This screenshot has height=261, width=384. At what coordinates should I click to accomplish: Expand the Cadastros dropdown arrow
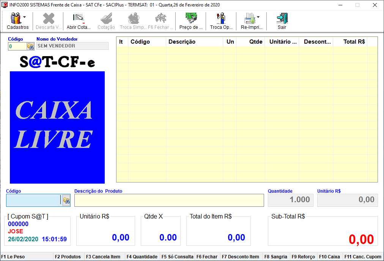25,17
